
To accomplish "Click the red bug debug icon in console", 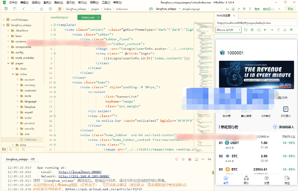I will click(177, 159).
